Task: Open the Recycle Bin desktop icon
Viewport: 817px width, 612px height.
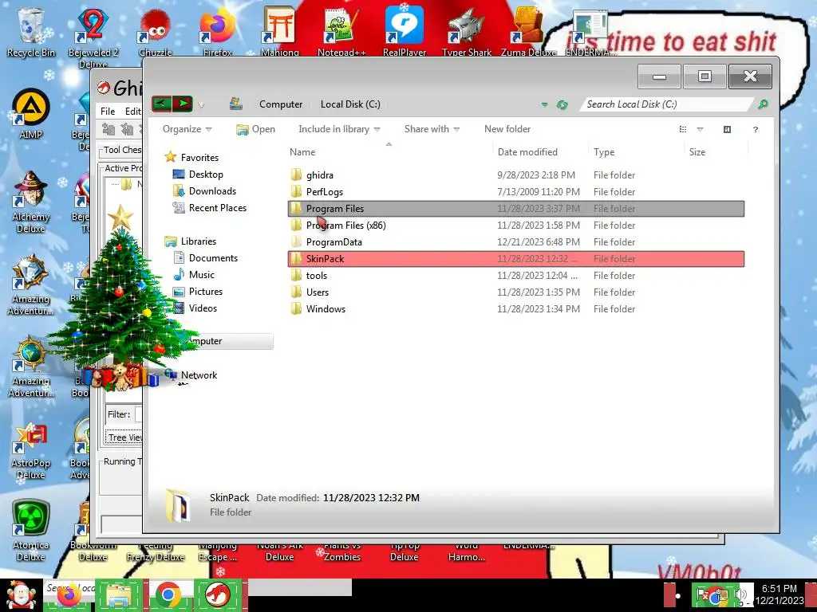Action: [31, 31]
